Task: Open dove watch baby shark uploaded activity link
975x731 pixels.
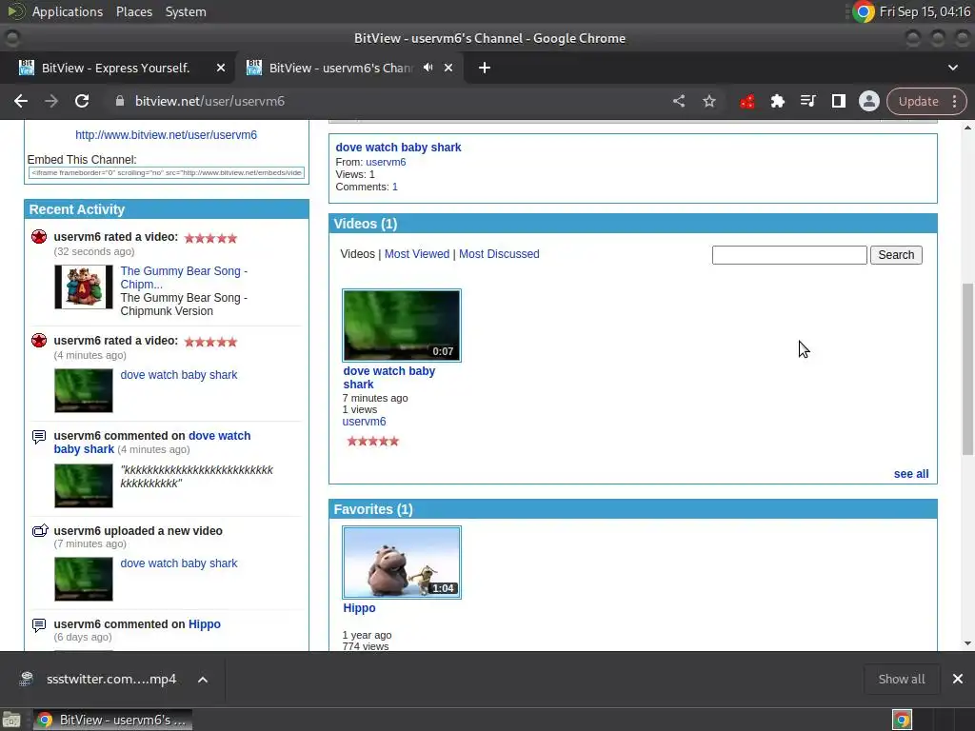Action: point(179,563)
